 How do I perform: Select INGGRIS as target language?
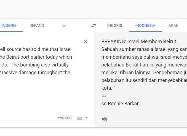tap(115, 25)
